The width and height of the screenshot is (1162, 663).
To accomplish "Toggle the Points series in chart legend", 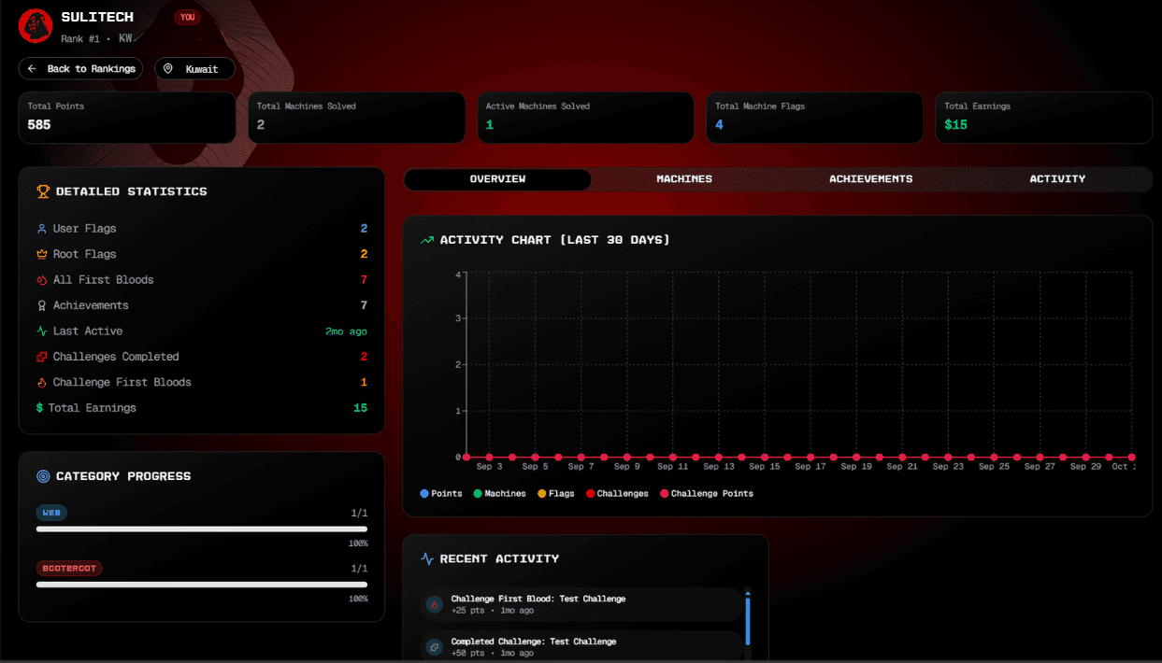I will click(x=441, y=494).
